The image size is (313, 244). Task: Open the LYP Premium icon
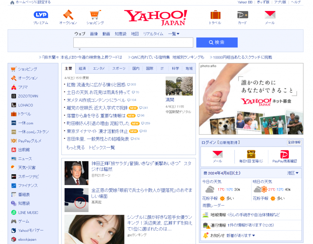41,15
